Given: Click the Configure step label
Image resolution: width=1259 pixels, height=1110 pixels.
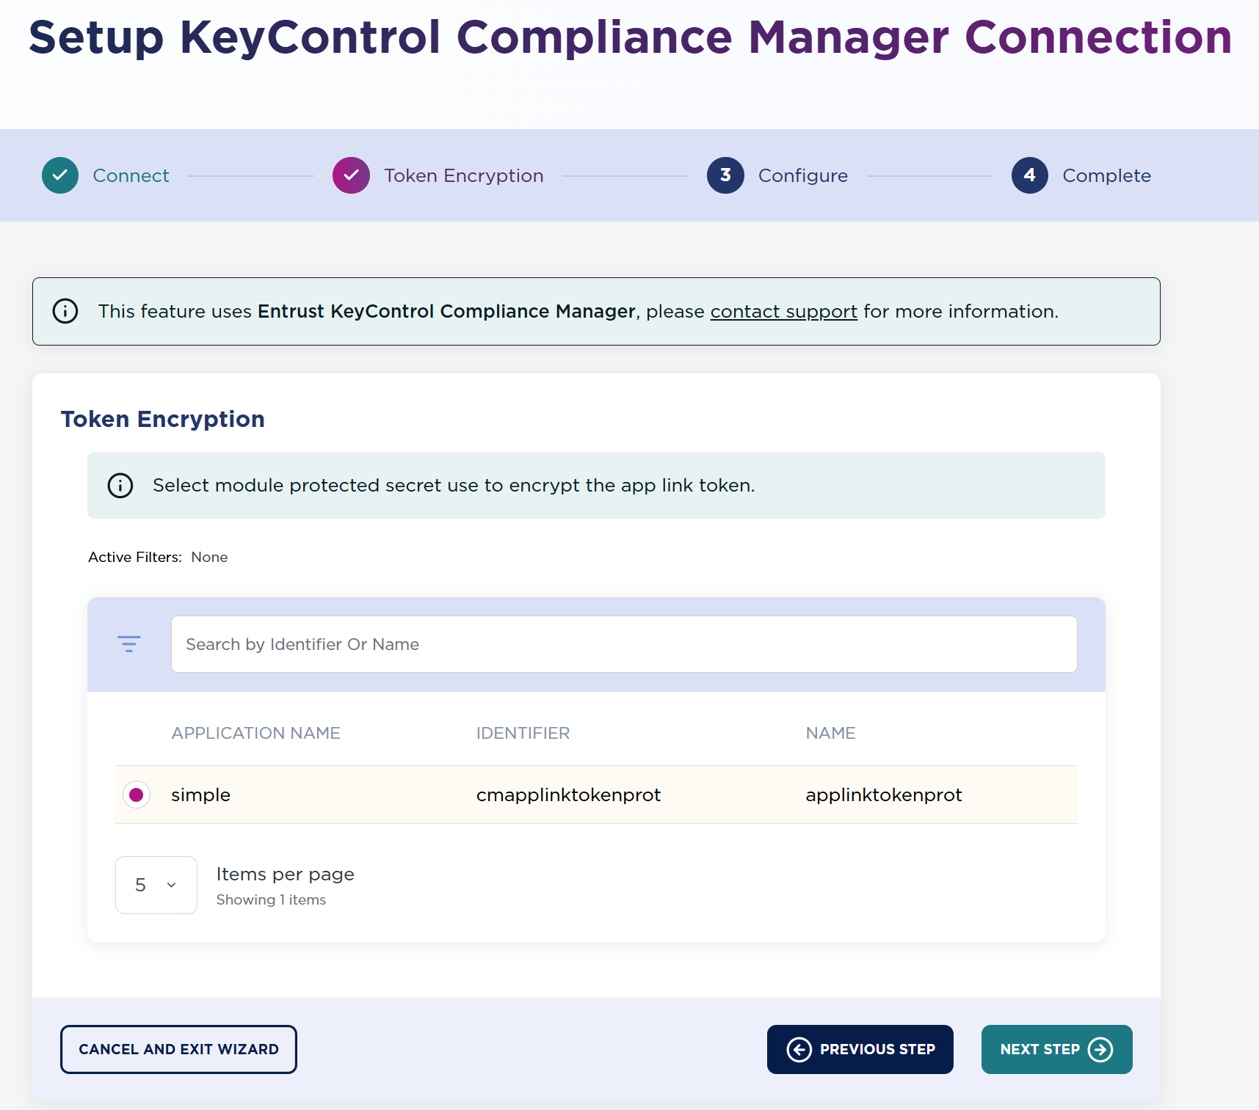Looking at the screenshot, I should (x=803, y=176).
